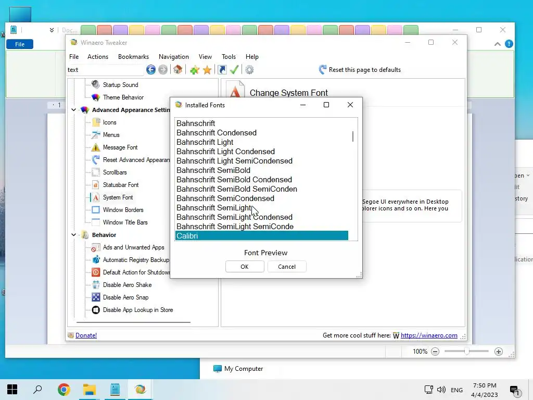Click the search box containing text
Screen dimensions: 533x400
point(105,70)
